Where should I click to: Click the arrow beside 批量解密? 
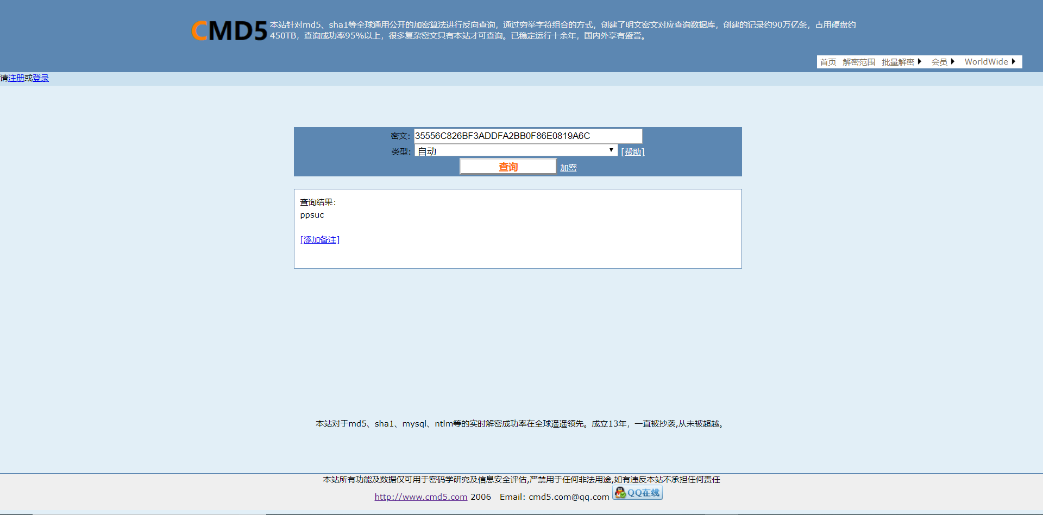pos(919,61)
